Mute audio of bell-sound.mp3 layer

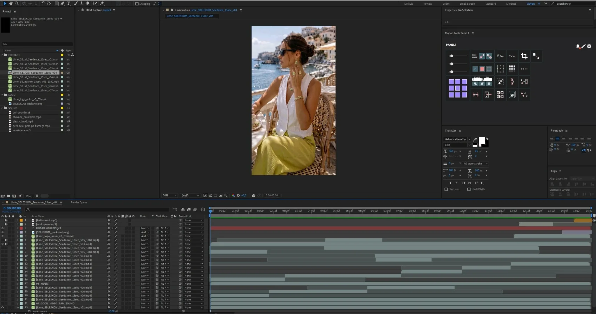6,220
